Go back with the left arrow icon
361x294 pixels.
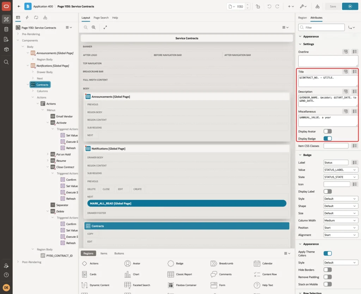19,6
